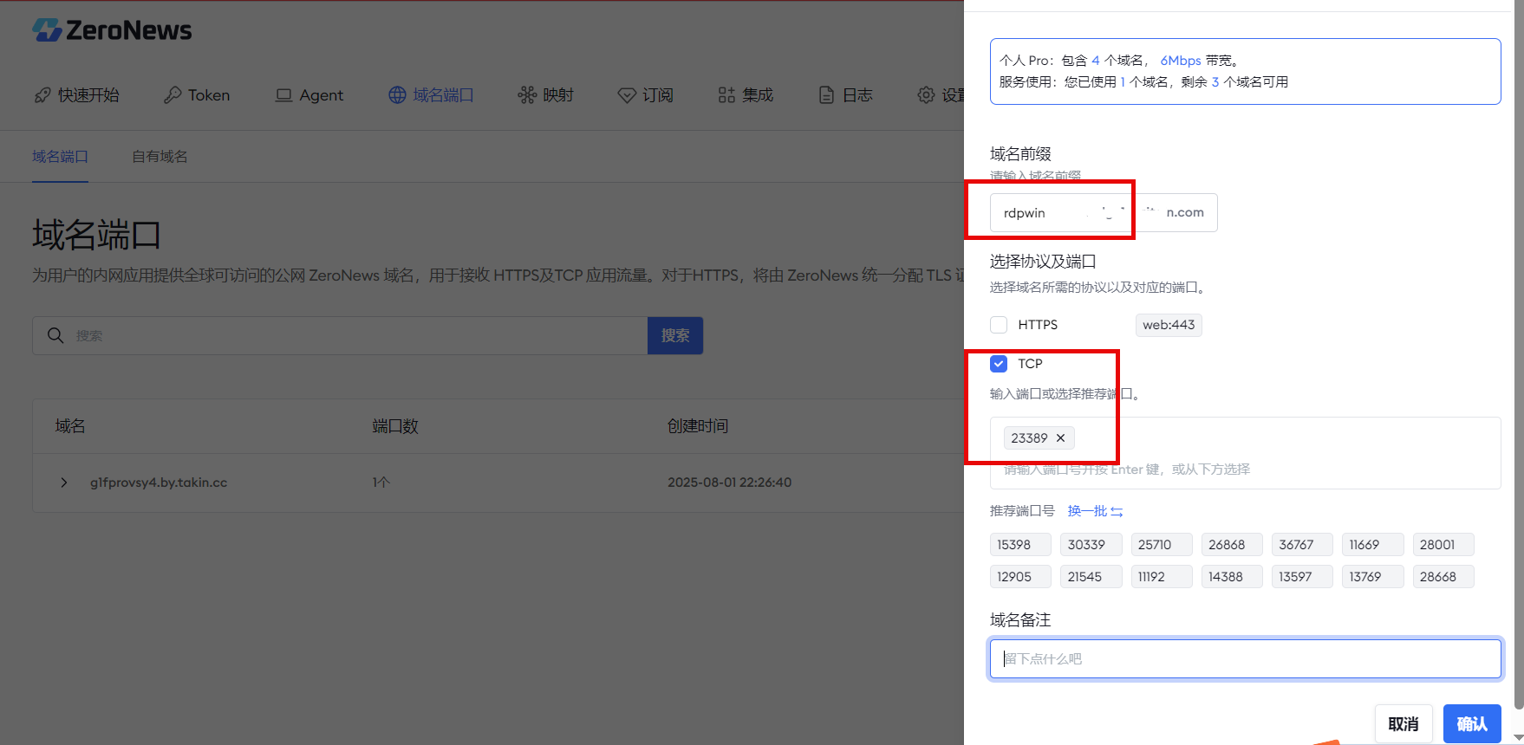Select recommended port 28668
The width and height of the screenshot is (1524, 745).
[1443, 577]
